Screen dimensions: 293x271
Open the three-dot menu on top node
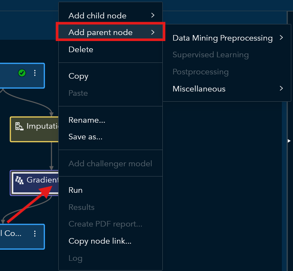click(x=35, y=73)
